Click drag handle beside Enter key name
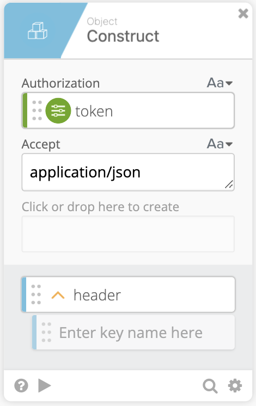 pyautogui.click(x=46, y=332)
